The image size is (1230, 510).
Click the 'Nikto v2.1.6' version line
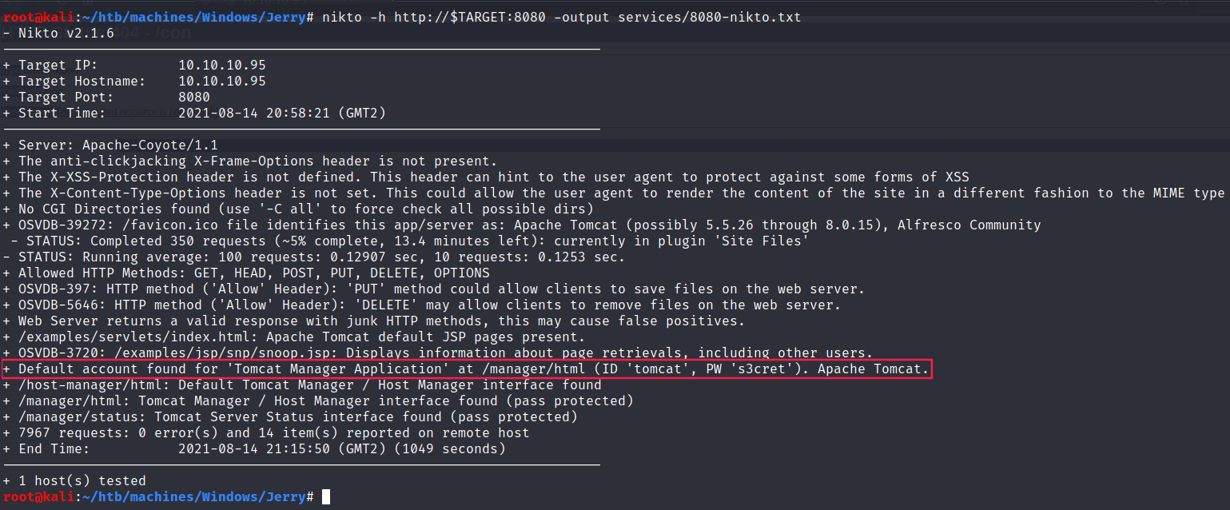click(64, 34)
